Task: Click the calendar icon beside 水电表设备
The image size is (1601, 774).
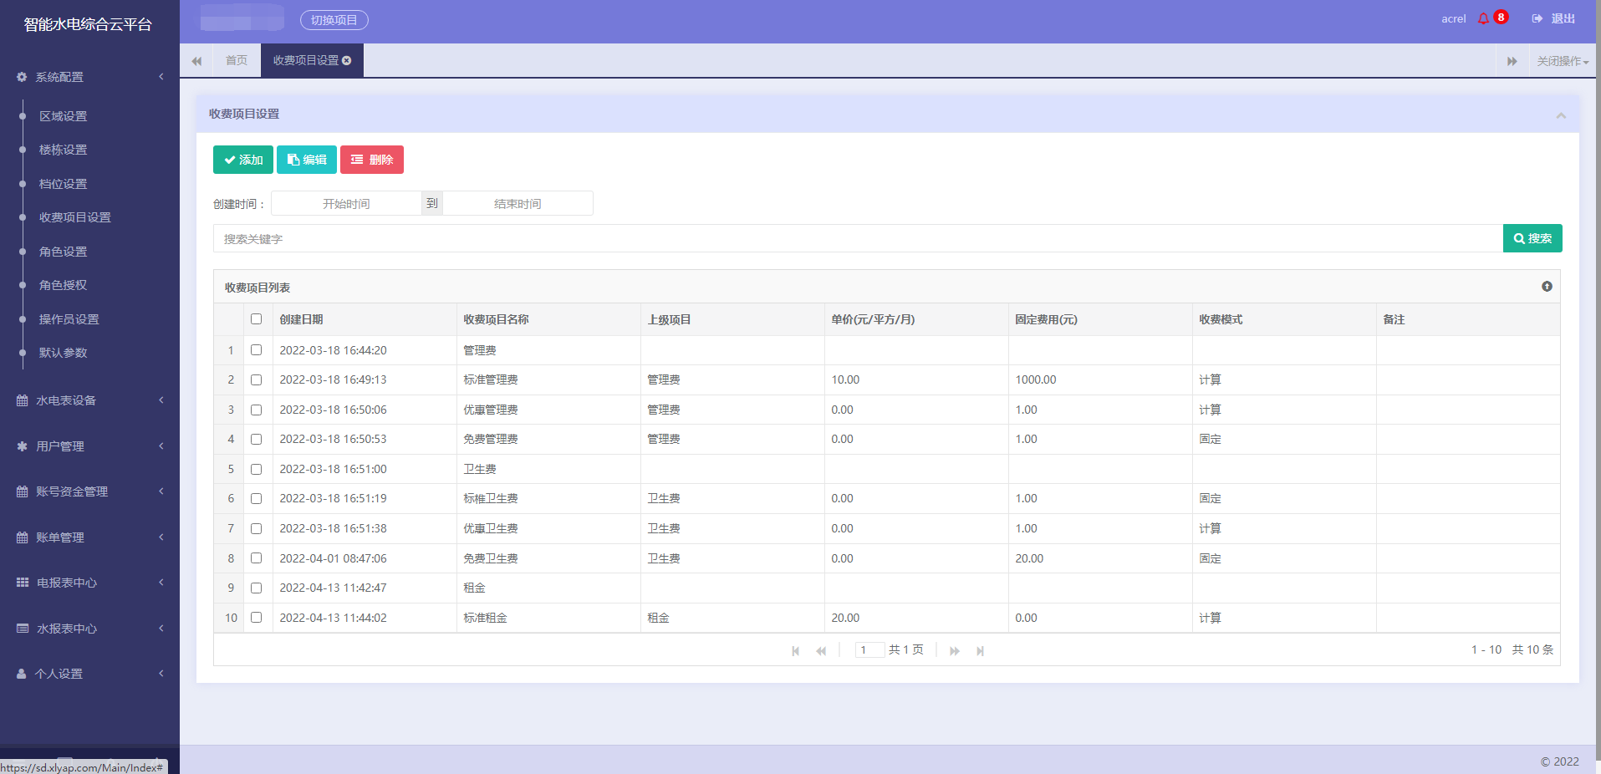Action: point(22,400)
